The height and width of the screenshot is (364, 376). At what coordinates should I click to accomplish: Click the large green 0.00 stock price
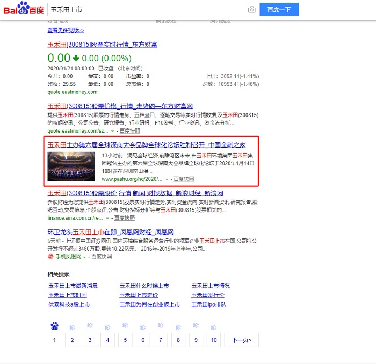[x=59, y=58]
